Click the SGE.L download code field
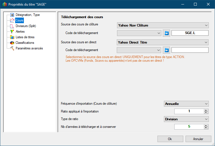The height and width of the screenshot is (146, 215). pos(190,33)
